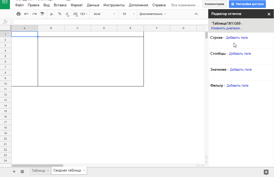This screenshot has height=177, width=274.
Task: Apply percent format with % button
Action: point(60,14)
